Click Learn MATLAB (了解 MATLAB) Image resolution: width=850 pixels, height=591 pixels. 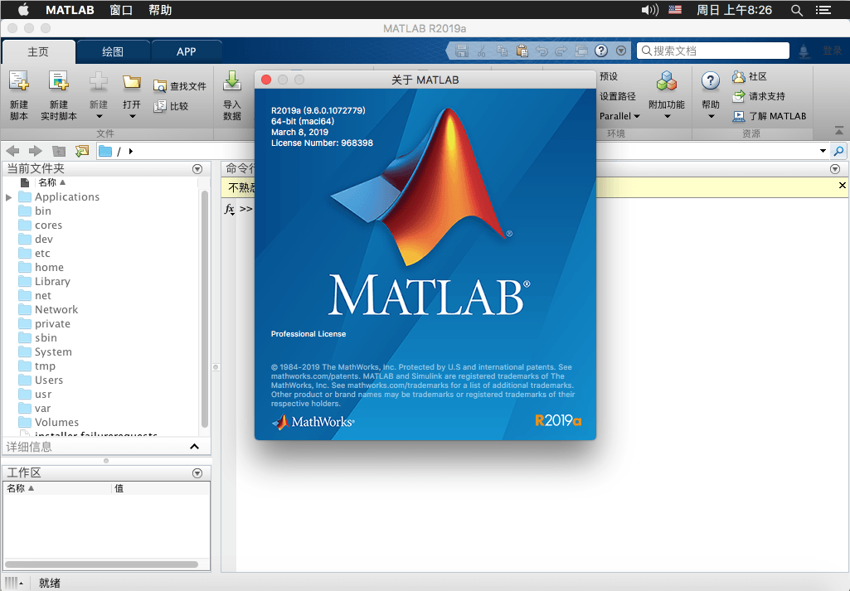770,116
